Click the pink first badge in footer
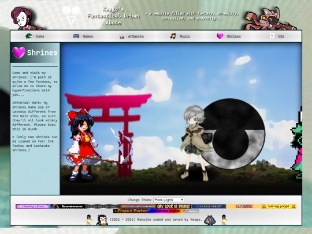Image resolution: width=312 pixels, height=234 pixels. [x=34, y=206]
